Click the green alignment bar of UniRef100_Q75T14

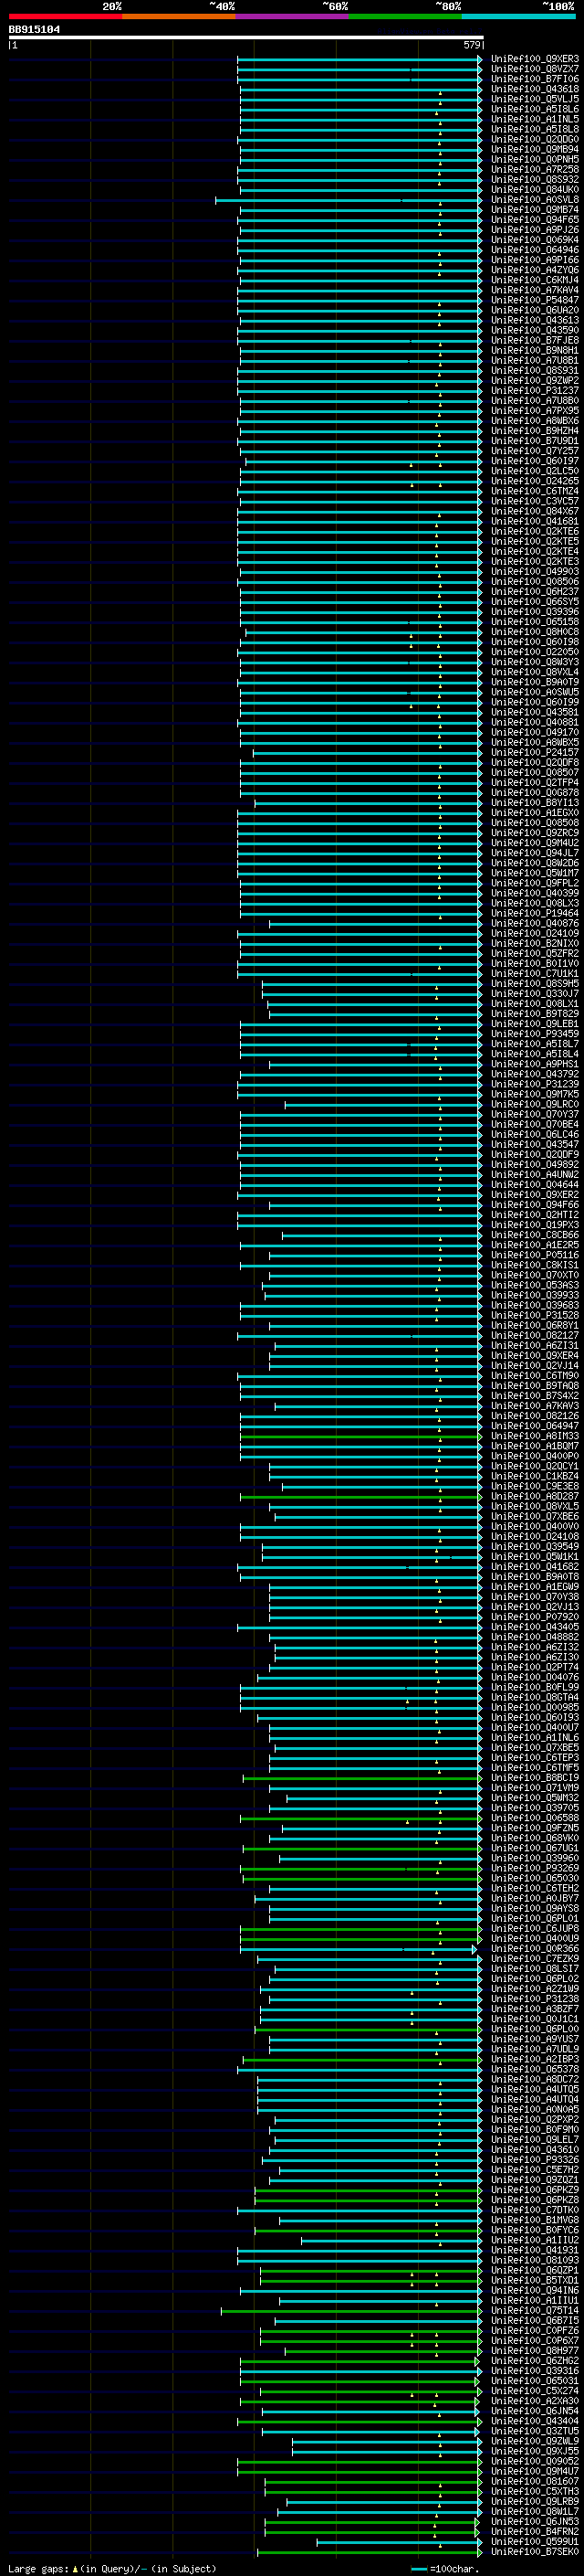[x=350, y=2311]
